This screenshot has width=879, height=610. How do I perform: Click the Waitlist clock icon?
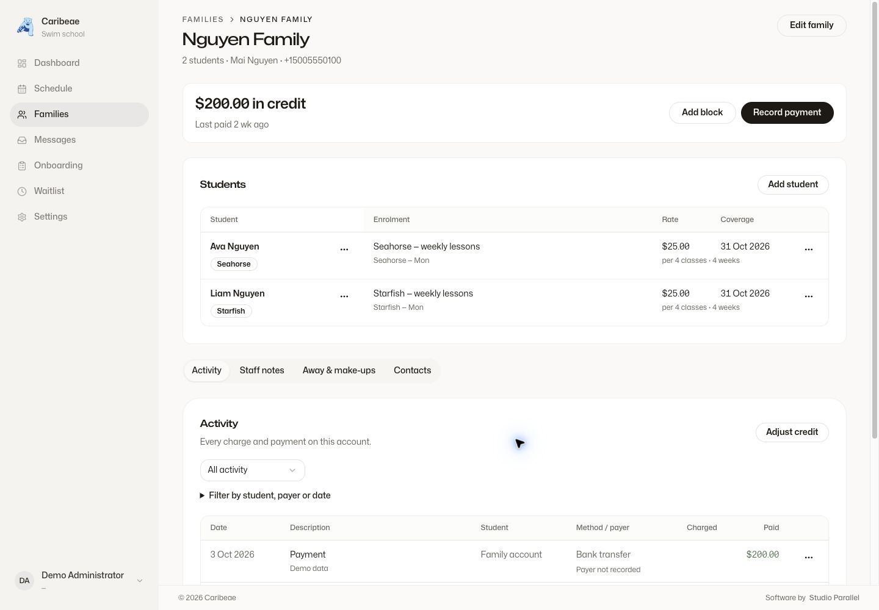pos(22,192)
